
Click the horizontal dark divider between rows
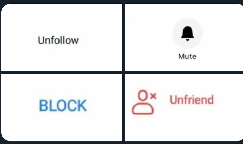[122, 73]
